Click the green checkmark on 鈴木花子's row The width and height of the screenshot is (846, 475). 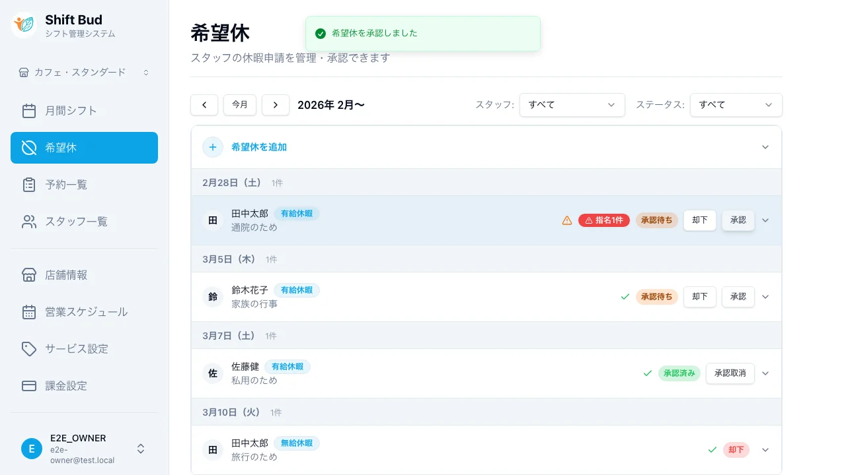(x=625, y=297)
